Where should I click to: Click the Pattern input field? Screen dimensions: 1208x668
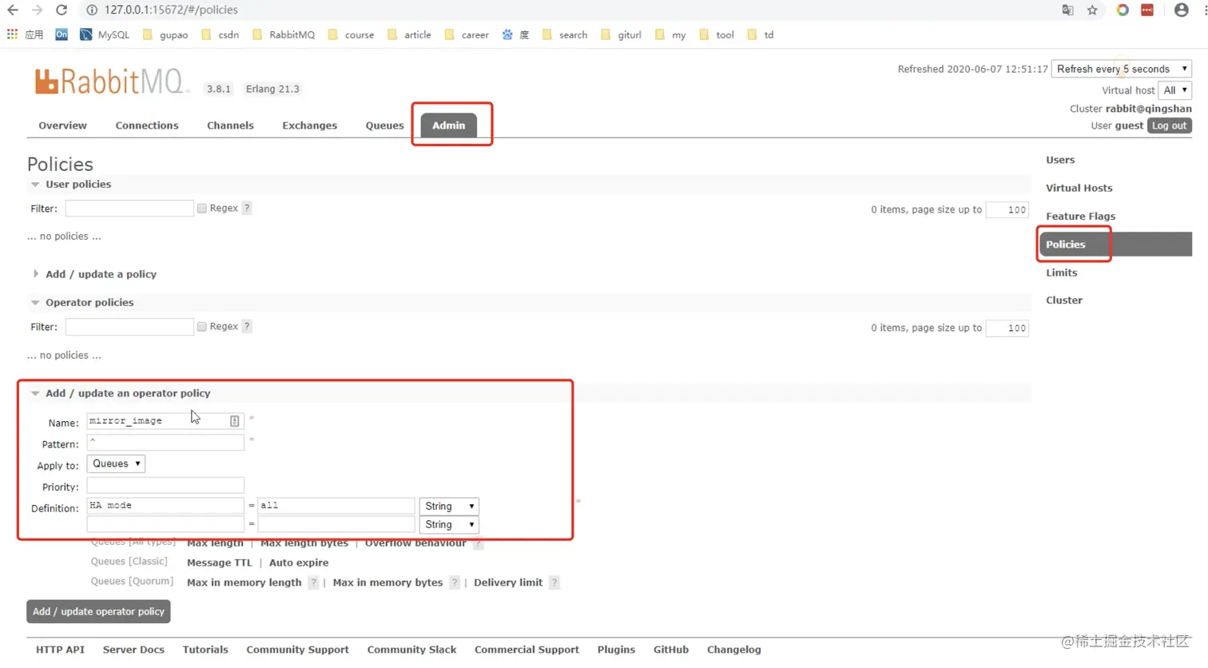pos(165,443)
